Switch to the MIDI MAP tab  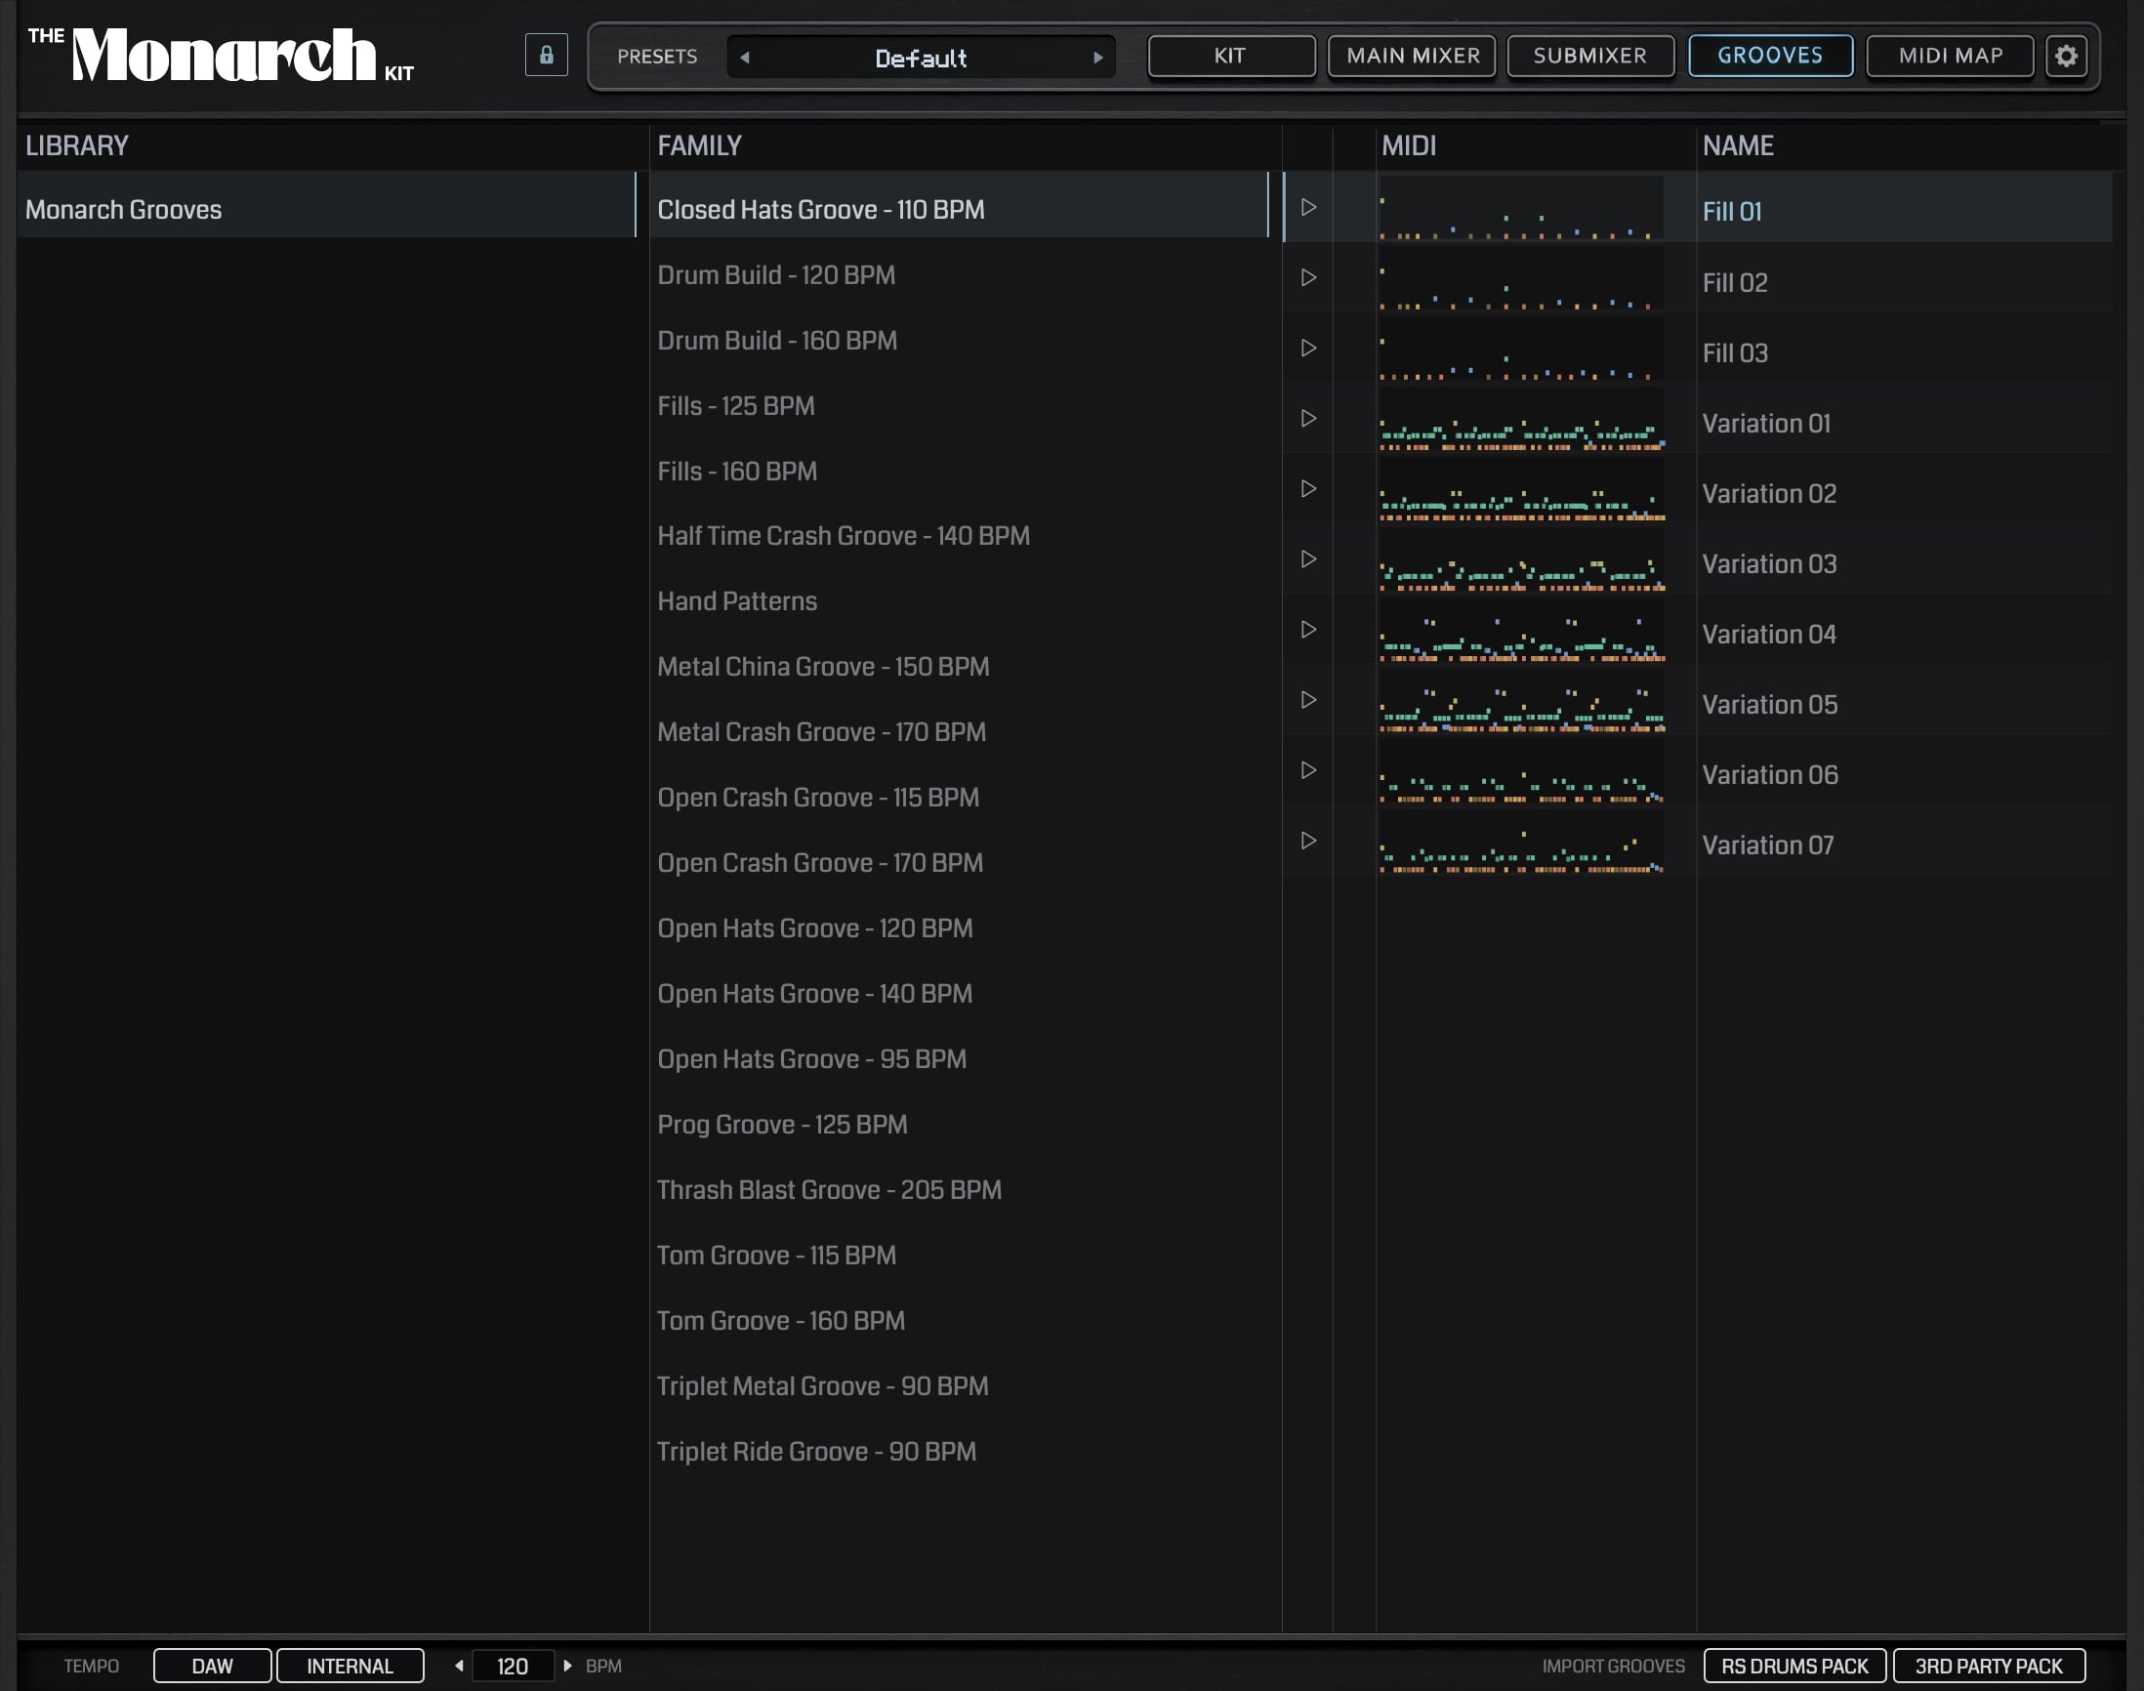tap(1949, 56)
